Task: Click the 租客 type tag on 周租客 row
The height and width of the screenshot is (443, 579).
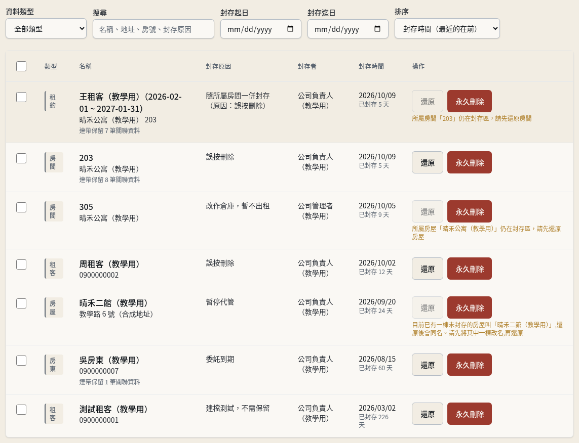Action: [x=54, y=269]
